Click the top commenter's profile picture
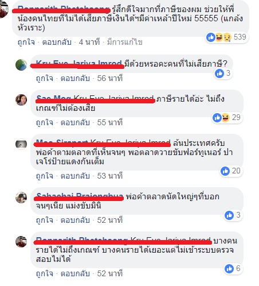This screenshot has height=286, width=259. 4,9
